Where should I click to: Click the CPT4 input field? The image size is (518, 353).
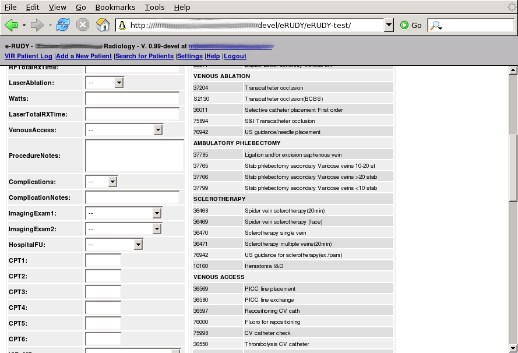point(103,308)
